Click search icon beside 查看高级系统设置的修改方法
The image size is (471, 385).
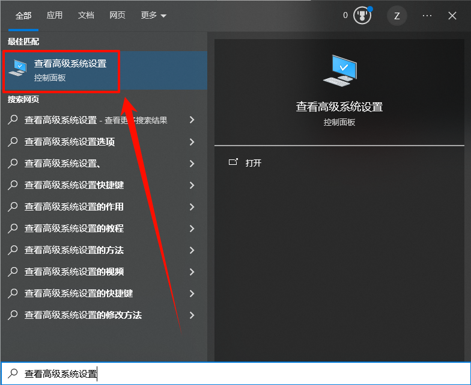click(x=13, y=315)
